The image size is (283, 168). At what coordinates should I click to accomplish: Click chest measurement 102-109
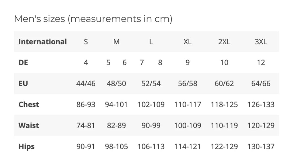[x=151, y=104]
